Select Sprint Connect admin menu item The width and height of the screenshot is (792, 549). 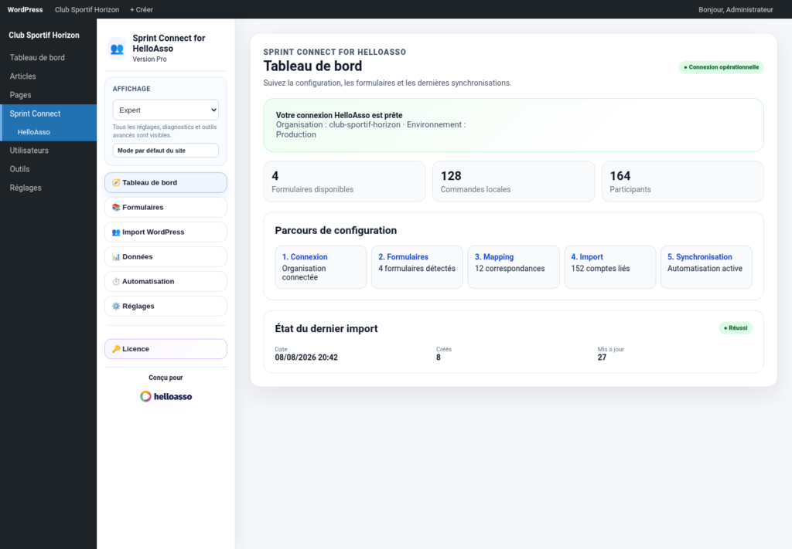(x=49, y=114)
